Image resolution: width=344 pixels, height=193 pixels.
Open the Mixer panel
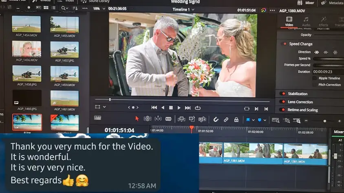pos(306,3)
